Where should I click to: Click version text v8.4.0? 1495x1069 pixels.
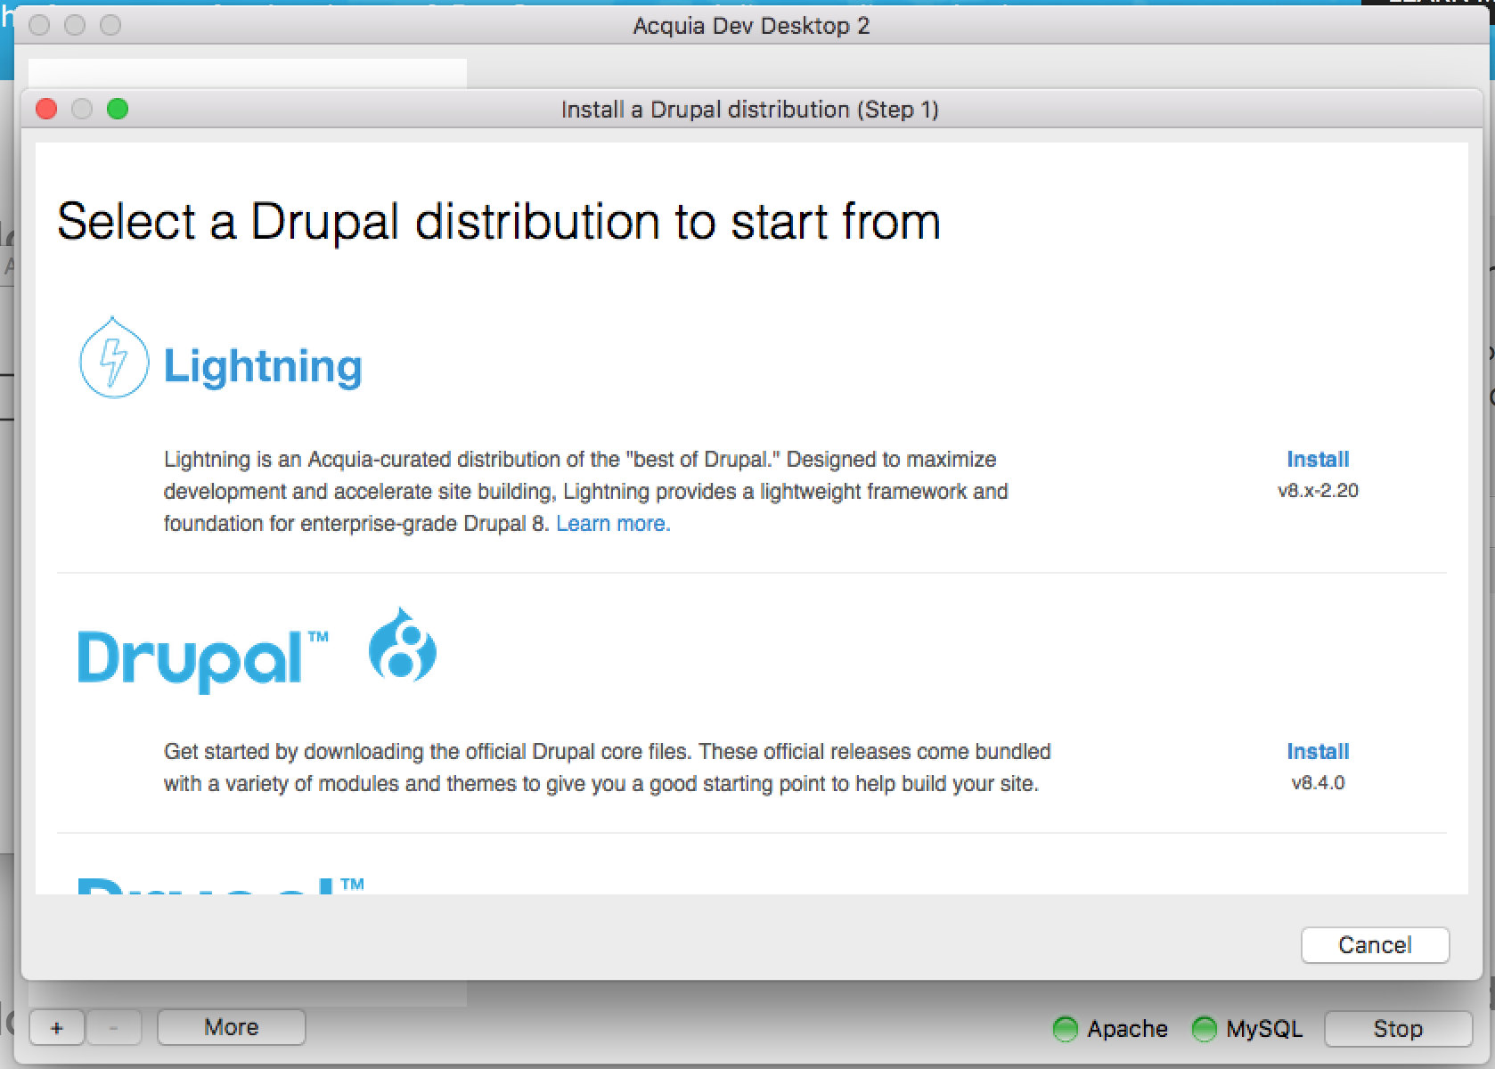coord(1318,783)
